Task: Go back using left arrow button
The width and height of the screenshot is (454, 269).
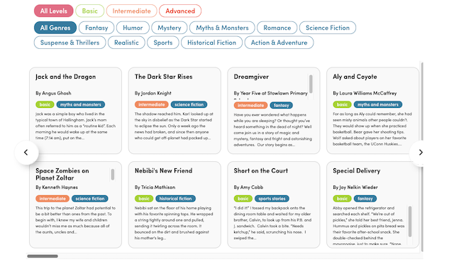Action: pyautogui.click(x=26, y=153)
